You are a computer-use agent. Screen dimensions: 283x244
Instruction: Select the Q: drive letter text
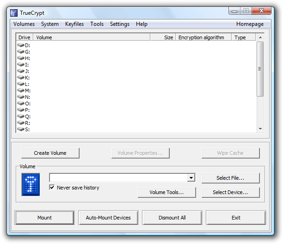28,116
